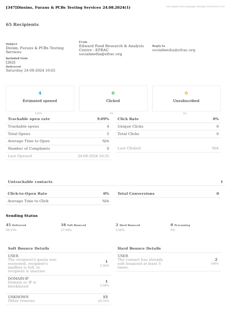Select the Trackable open rate row
The height and width of the screenshot is (309, 231).
58,119
